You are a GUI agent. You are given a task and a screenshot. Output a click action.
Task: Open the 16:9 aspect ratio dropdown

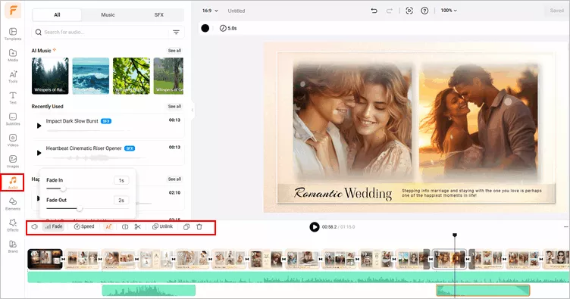210,11
